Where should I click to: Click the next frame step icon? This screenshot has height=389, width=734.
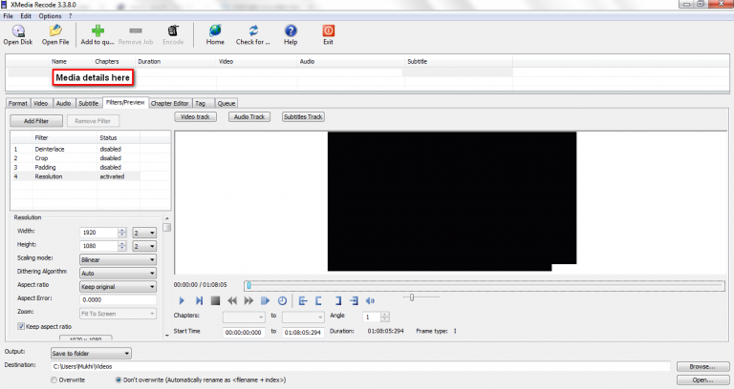[x=199, y=300]
